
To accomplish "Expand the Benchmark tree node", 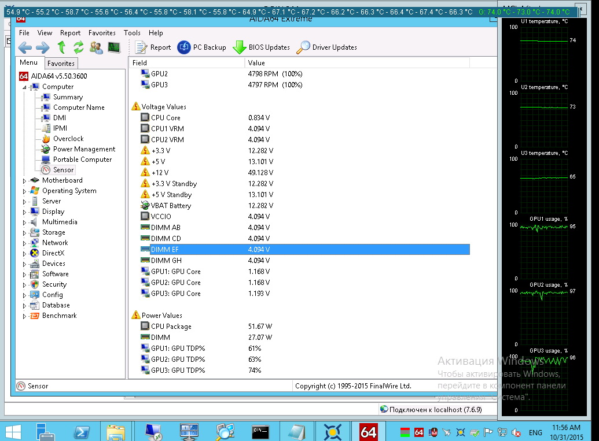I will [x=24, y=316].
